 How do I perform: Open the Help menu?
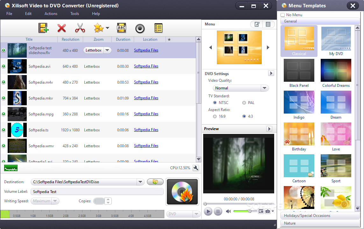click(96, 14)
